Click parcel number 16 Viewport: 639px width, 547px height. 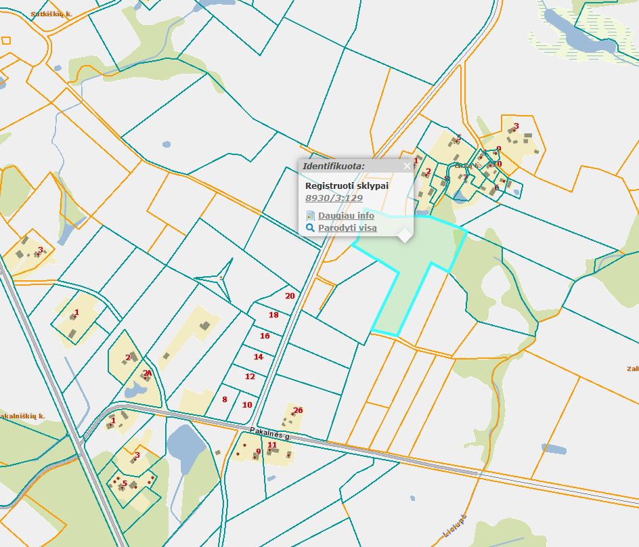[265, 335]
